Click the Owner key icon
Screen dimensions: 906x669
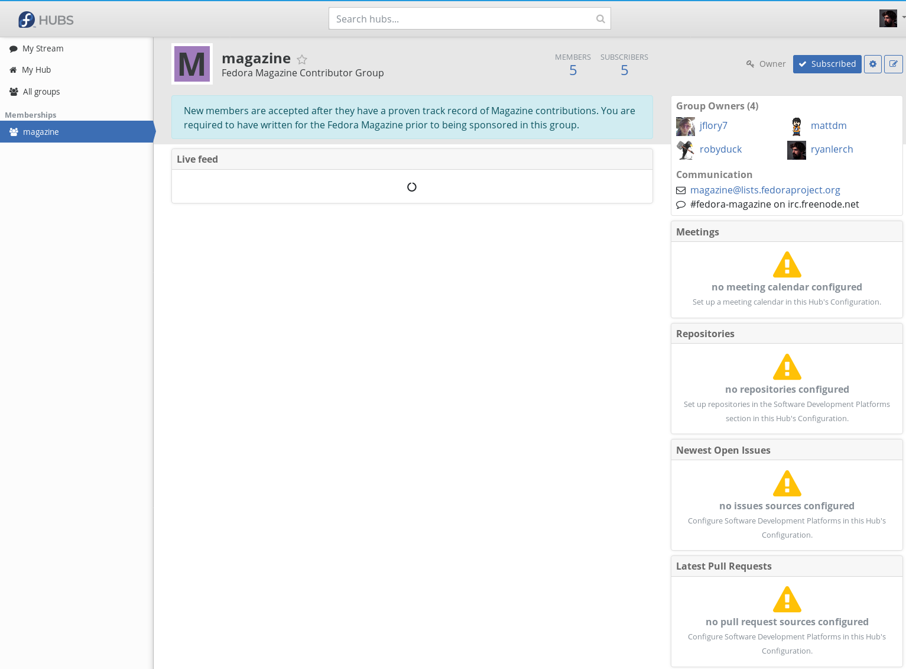[x=751, y=64]
